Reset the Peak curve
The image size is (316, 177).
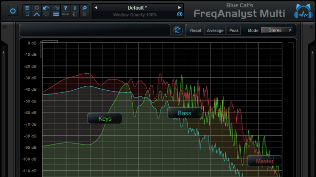click(234, 31)
